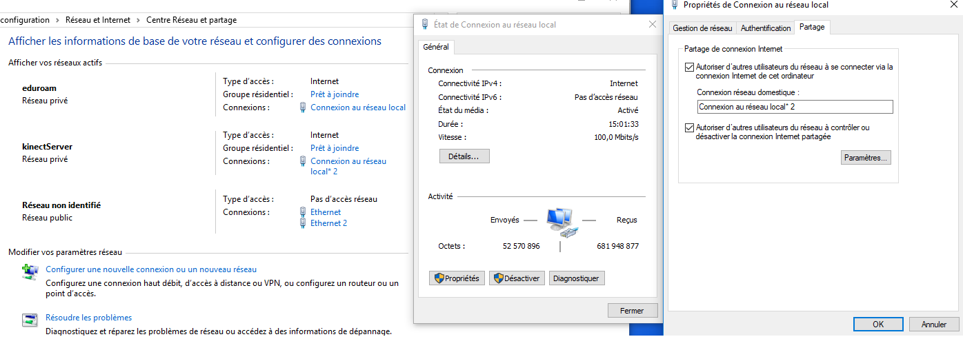Click the new connection setup icon
963x339 pixels.
click(x=30, y=271)
